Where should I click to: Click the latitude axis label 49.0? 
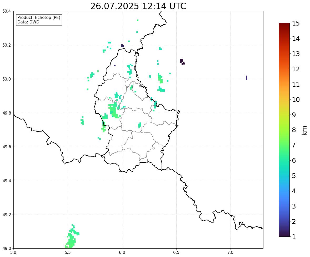coord(7,249)
